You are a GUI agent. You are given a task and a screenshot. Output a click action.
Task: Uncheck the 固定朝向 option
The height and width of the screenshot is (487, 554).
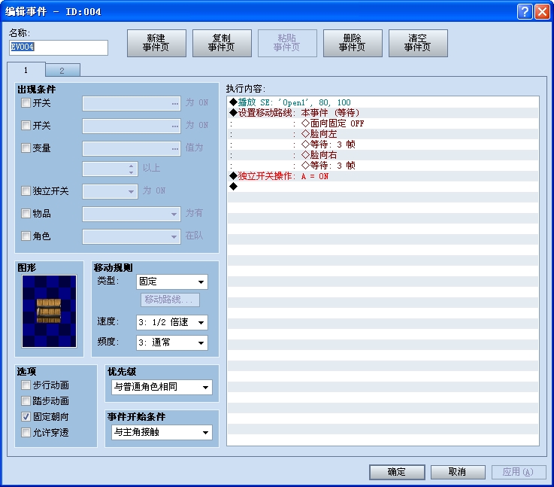click(26, 416)
